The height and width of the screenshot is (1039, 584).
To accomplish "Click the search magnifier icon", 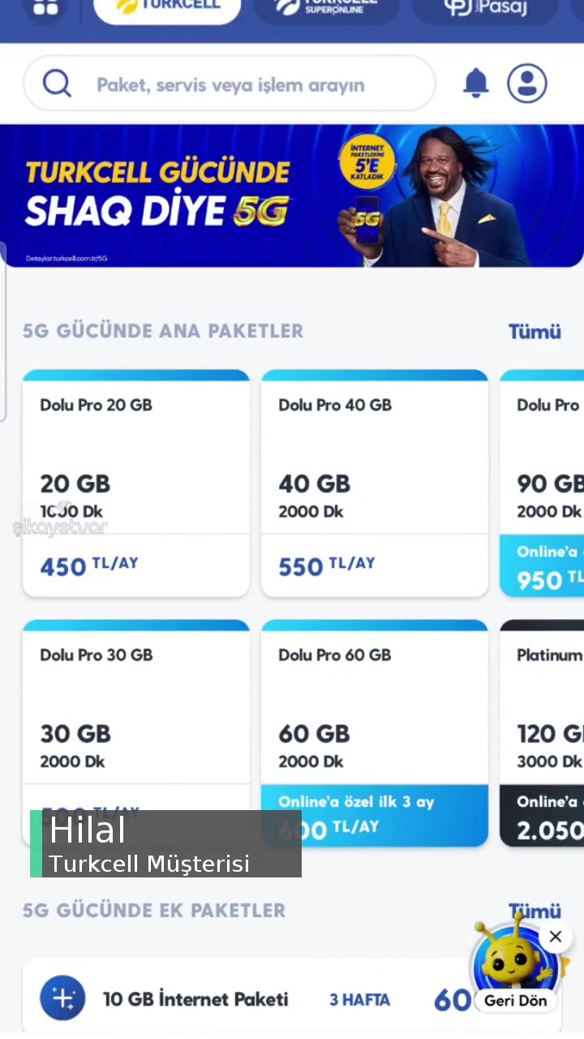I will tap(57, 84).
